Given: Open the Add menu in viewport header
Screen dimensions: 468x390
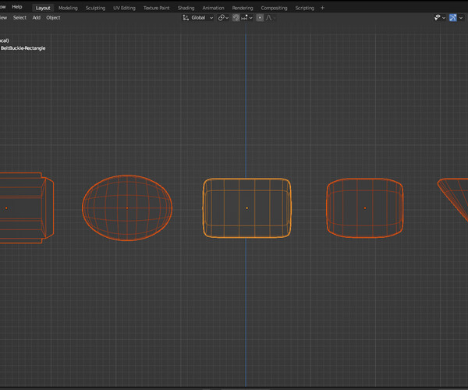Looking at the screenshot, I should pyautogui.click(x=37, y=18).
